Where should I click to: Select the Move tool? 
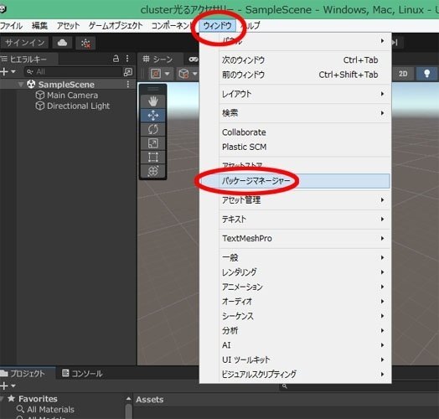click(152, 115)
